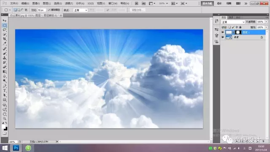Open the 样式 style dropdown
The image size is (270, 152).
[x=81, y=10]
